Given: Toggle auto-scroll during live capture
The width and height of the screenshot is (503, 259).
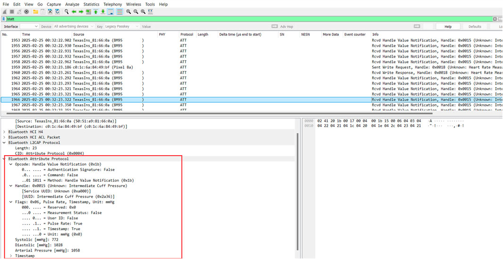Looking at the screenshot, I should point(111,12).
